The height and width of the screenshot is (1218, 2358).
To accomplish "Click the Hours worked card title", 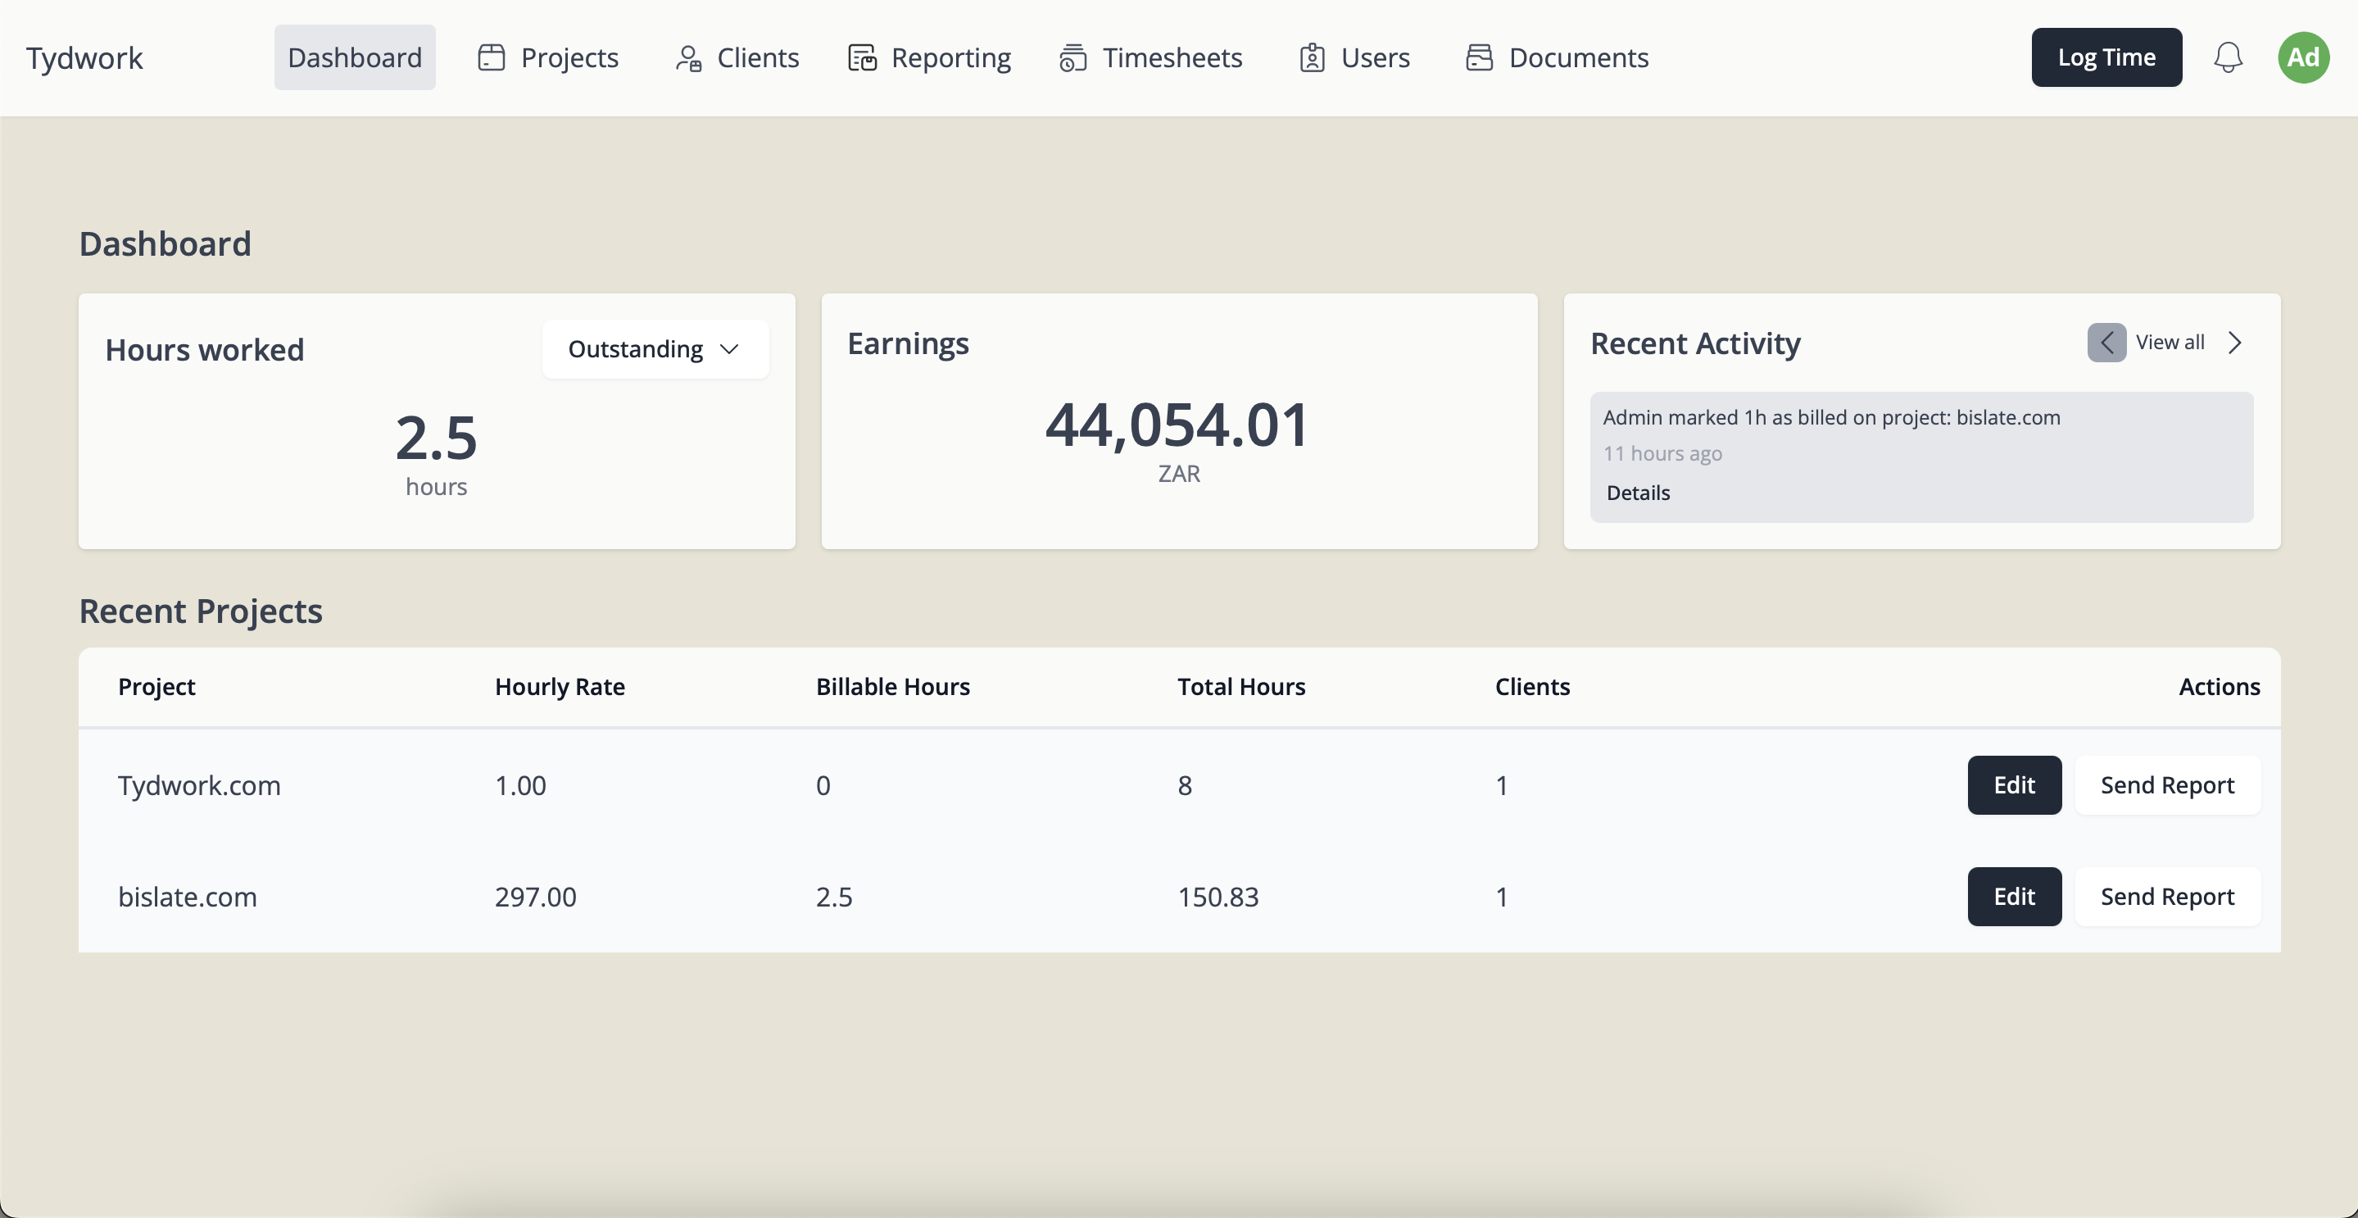I will pyautogui.click(x=204, y=350).
